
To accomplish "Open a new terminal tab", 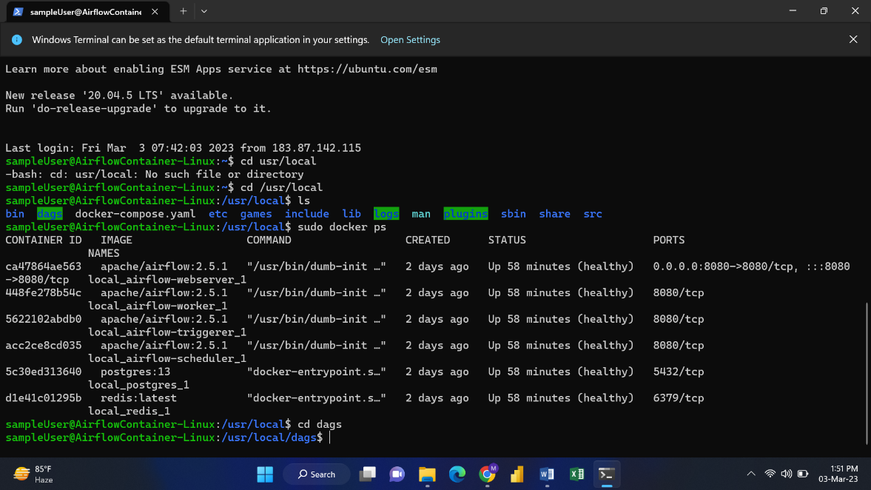I will click(183, 11).
